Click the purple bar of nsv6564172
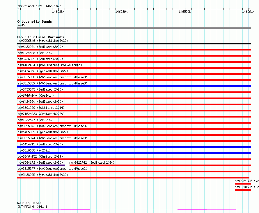The image size is (259, 213). point(41,165)
